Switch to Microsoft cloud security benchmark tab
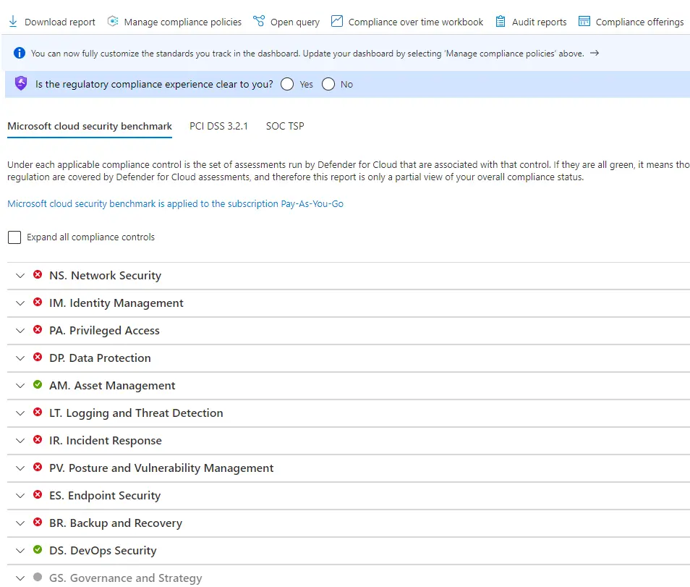Screen dimensions: 690x587 [x=90, y=127]
